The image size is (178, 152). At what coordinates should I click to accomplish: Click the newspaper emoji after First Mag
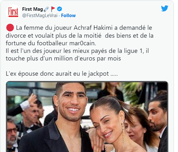point(46,9)
